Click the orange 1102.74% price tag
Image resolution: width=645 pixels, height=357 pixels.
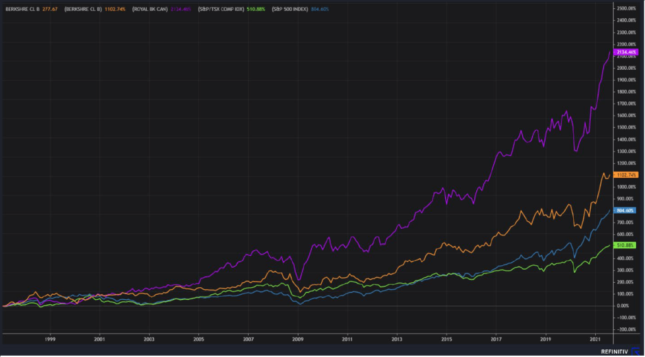[x=625, y=175]
